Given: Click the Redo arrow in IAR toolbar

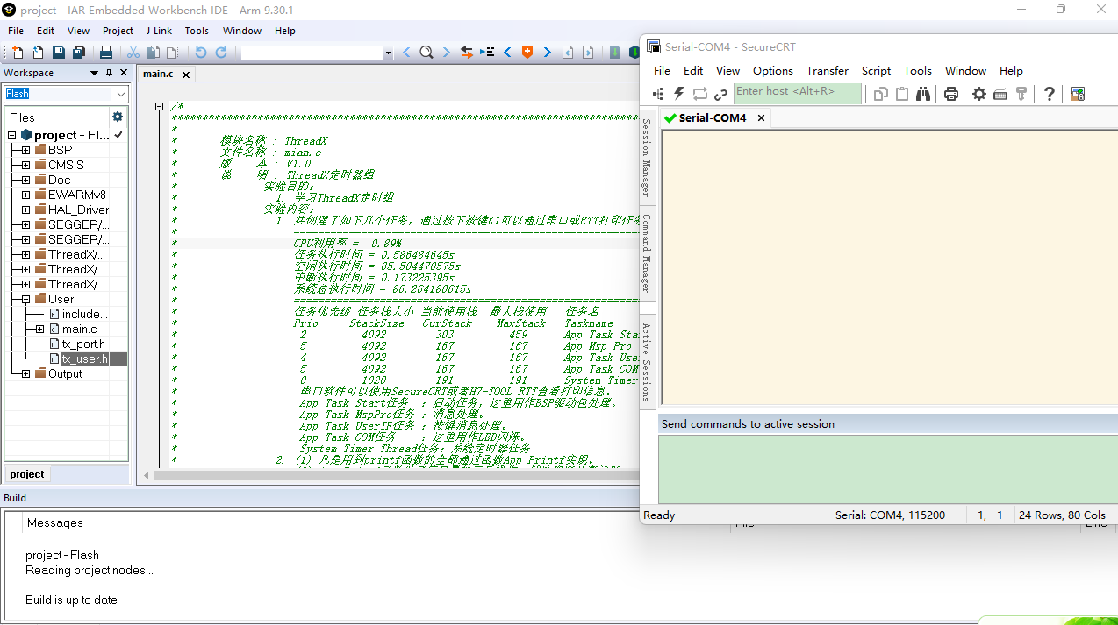Looking at the screenshot, I should click(x=221, y=53).
